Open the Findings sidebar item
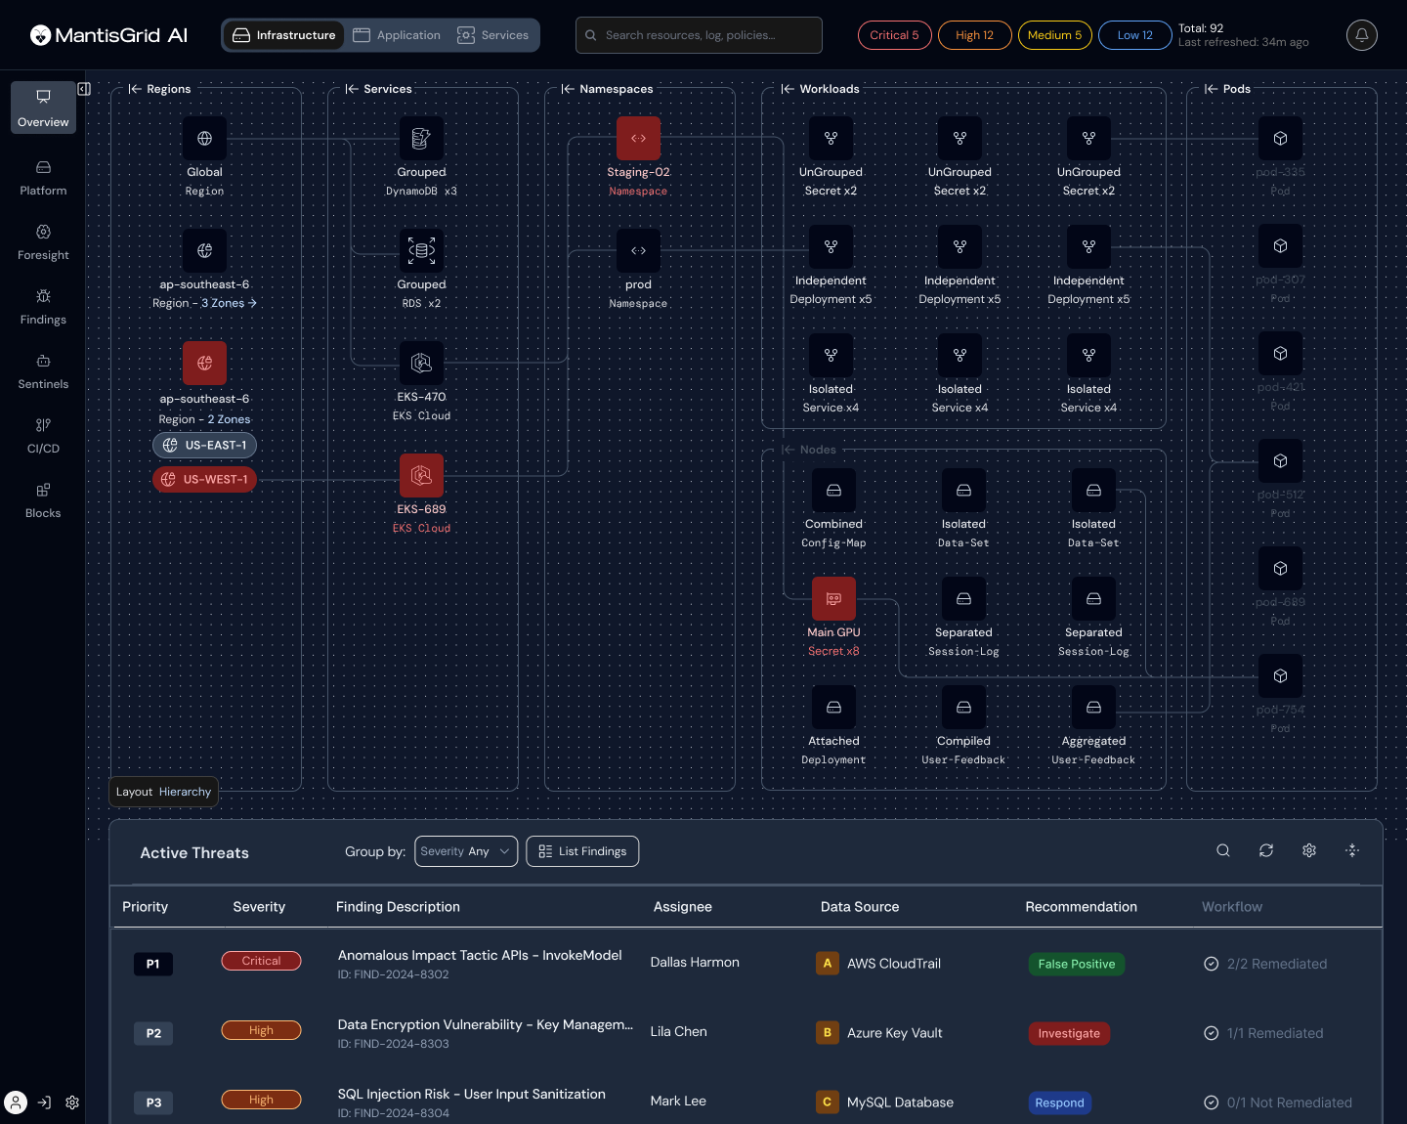The image size is (1407, 1124). coord(43,307)
